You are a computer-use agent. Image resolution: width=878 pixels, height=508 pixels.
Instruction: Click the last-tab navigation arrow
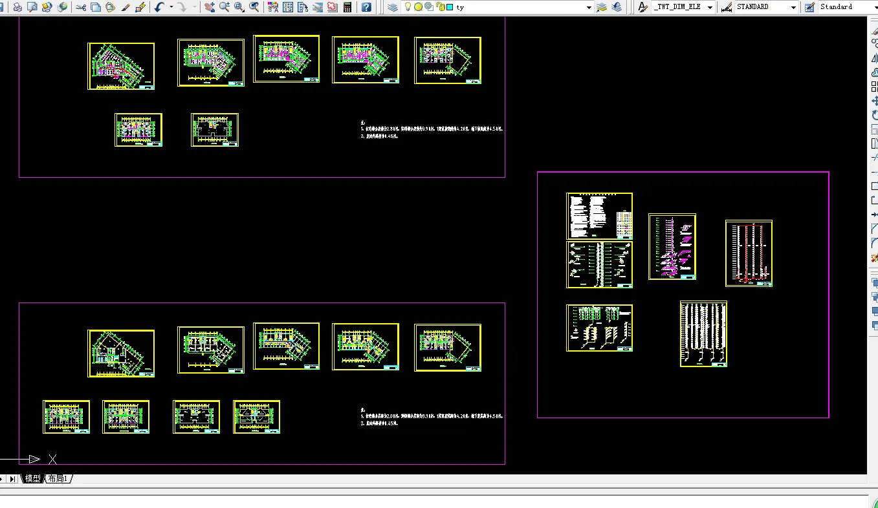tap(12, 479)
